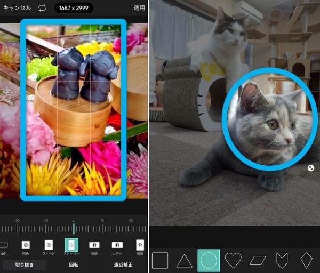Open the 遠近補正 perspective tab

[x=123, y=265]
